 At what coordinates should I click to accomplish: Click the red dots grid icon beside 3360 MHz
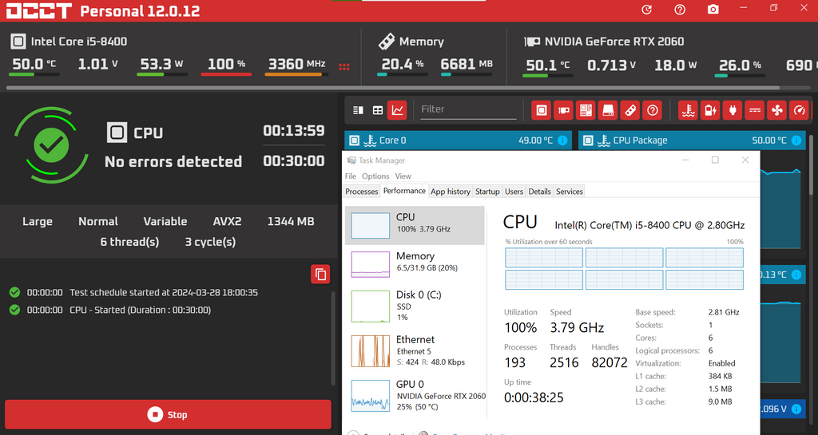click(x=343, y=67)
